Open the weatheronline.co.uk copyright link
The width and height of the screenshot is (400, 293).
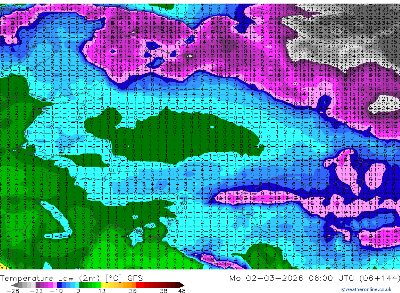[366, 289]
